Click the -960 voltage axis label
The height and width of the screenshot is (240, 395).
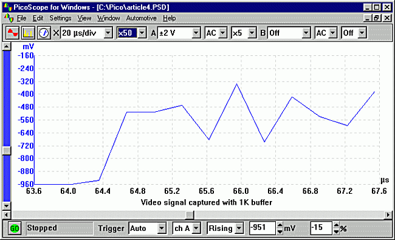click(26, 184)
